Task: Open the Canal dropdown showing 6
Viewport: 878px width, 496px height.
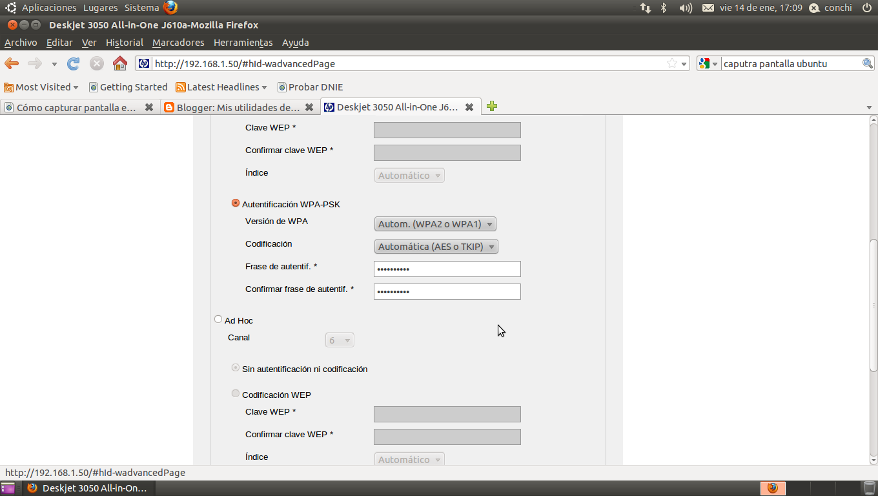Action: tap(340, 340)
